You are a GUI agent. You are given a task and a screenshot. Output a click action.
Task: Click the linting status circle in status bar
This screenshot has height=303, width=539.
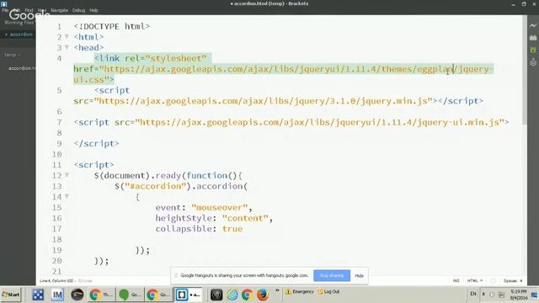point(493,280)
